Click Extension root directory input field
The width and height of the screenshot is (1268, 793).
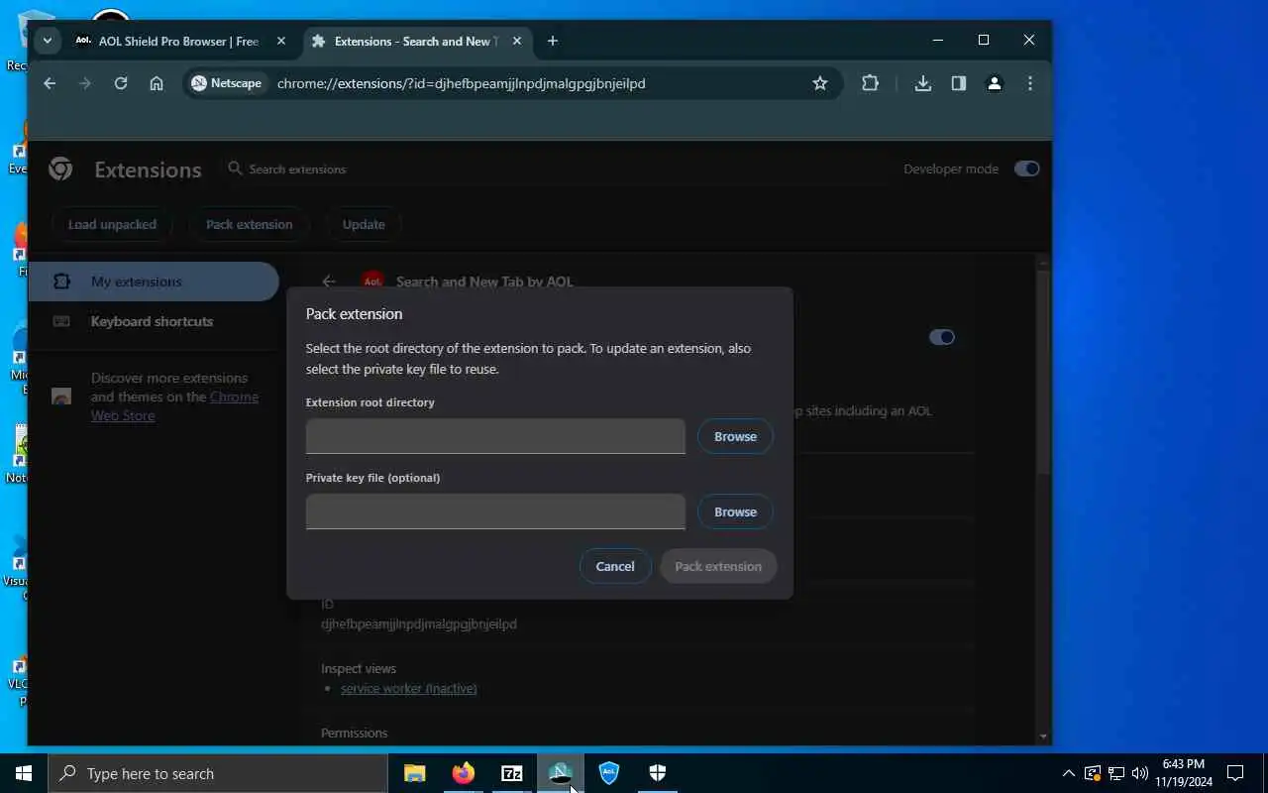[x=495, y=436]
